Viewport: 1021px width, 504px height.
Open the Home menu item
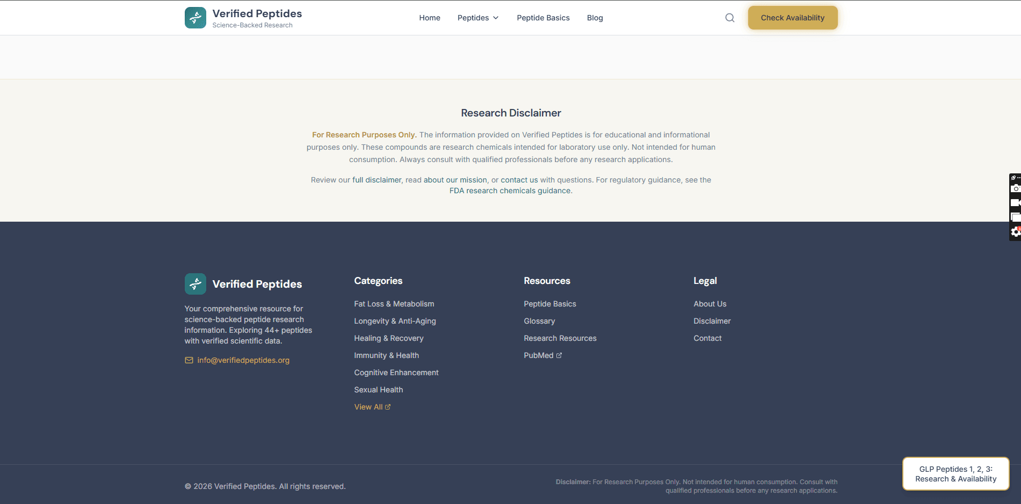[429, 17]
